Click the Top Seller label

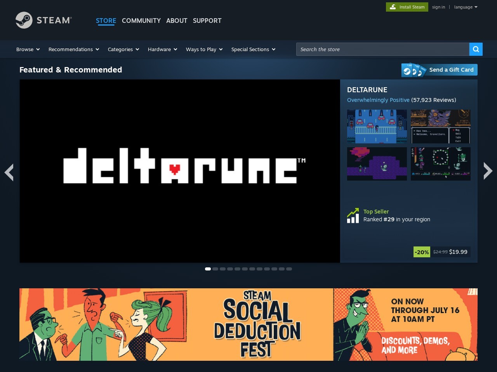[376, 212]
